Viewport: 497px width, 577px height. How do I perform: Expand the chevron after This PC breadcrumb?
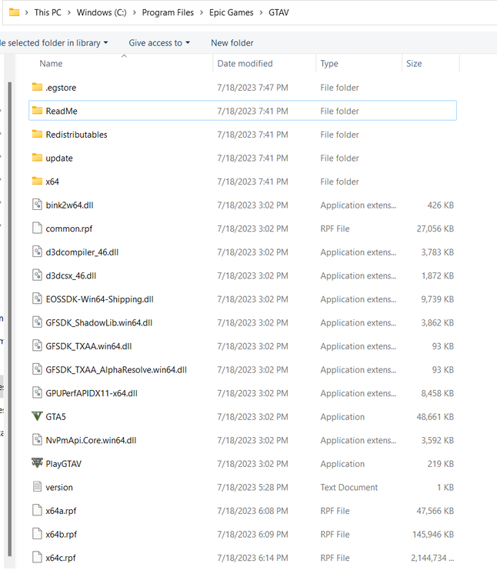click(69, 12)
